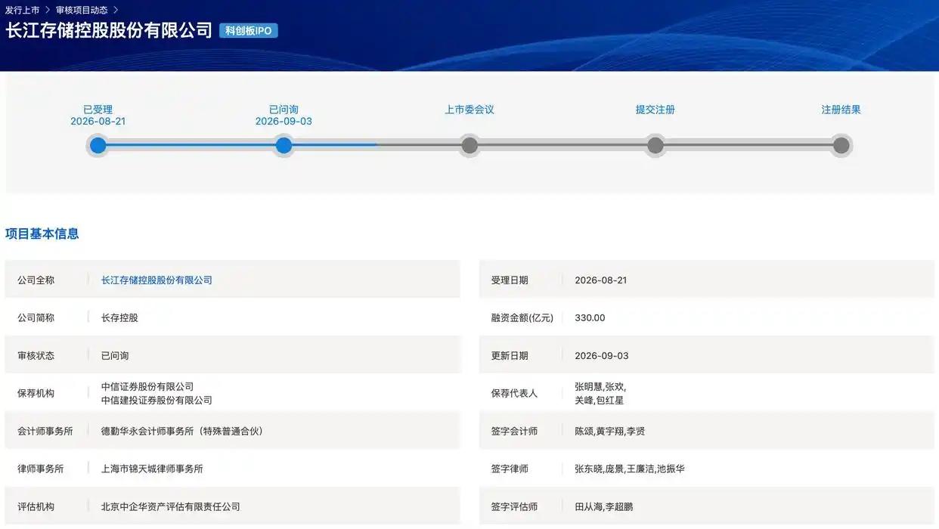Click the 长存控股 short name value

(119, 318)
